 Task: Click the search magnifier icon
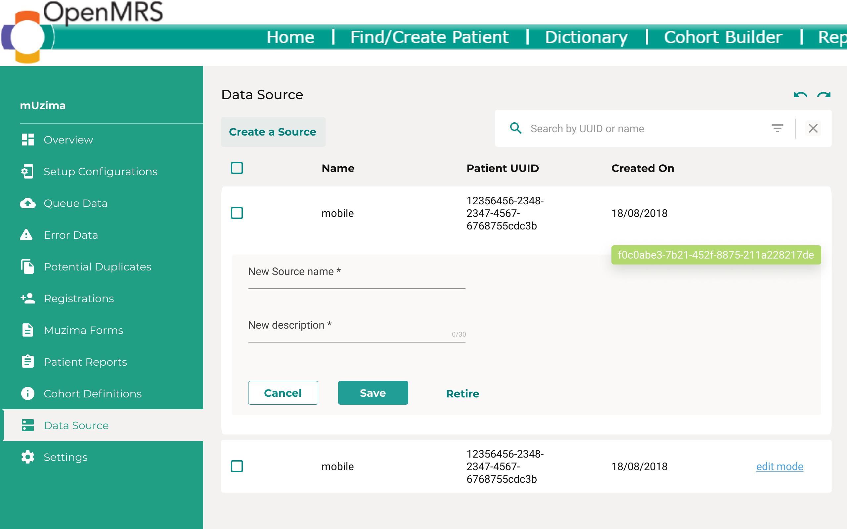[516, 128]
